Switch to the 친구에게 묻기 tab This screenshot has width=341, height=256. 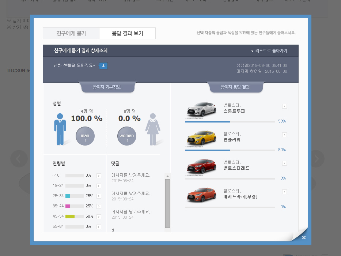71,33
